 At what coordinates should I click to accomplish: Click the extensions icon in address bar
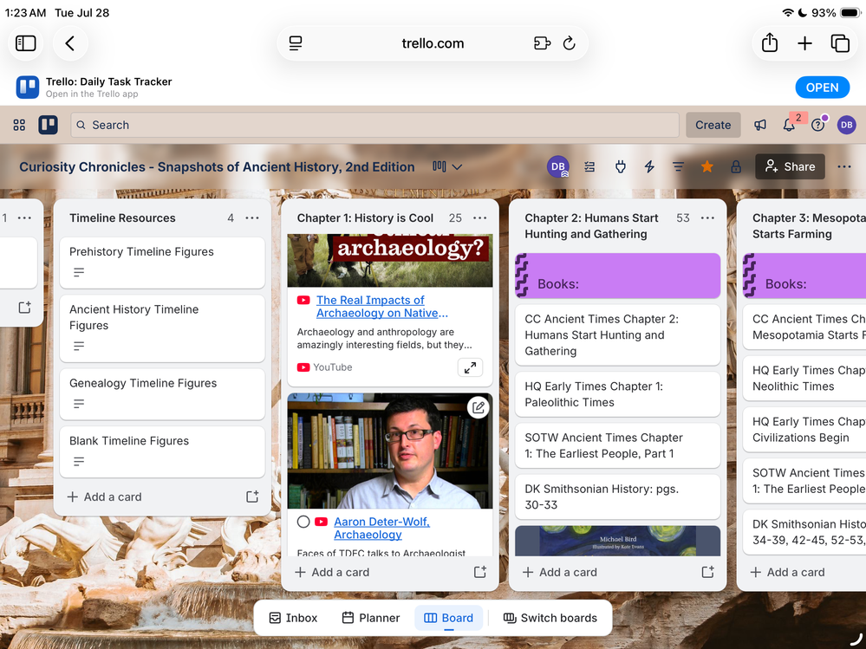(x=542, y=43)
